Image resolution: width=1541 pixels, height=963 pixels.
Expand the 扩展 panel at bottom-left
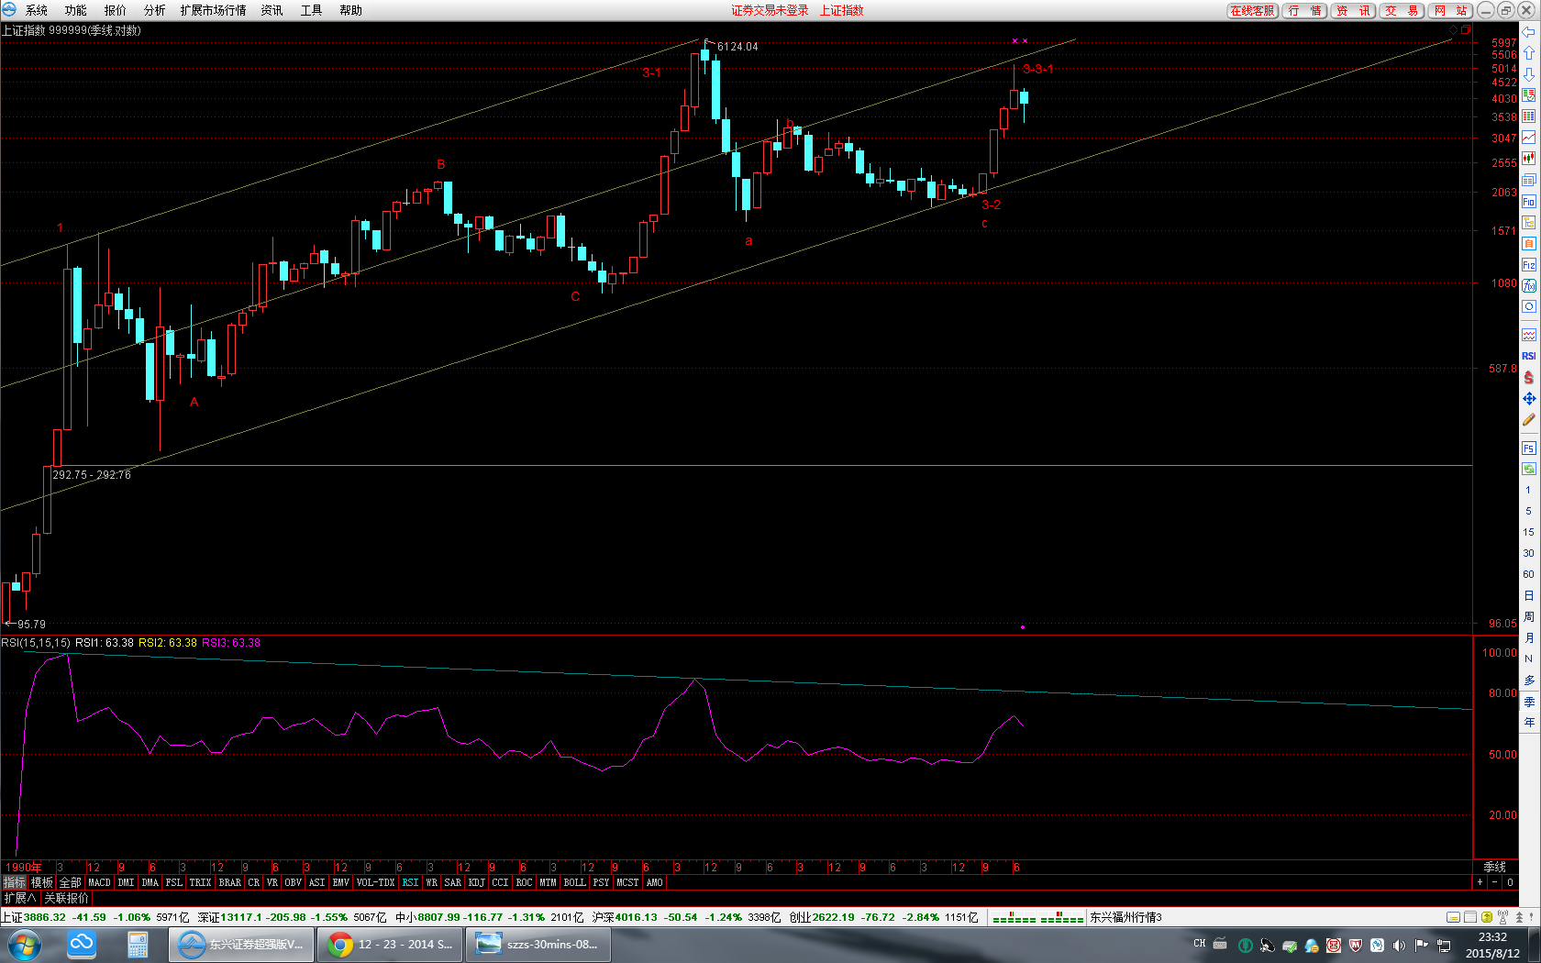(19, 898)
